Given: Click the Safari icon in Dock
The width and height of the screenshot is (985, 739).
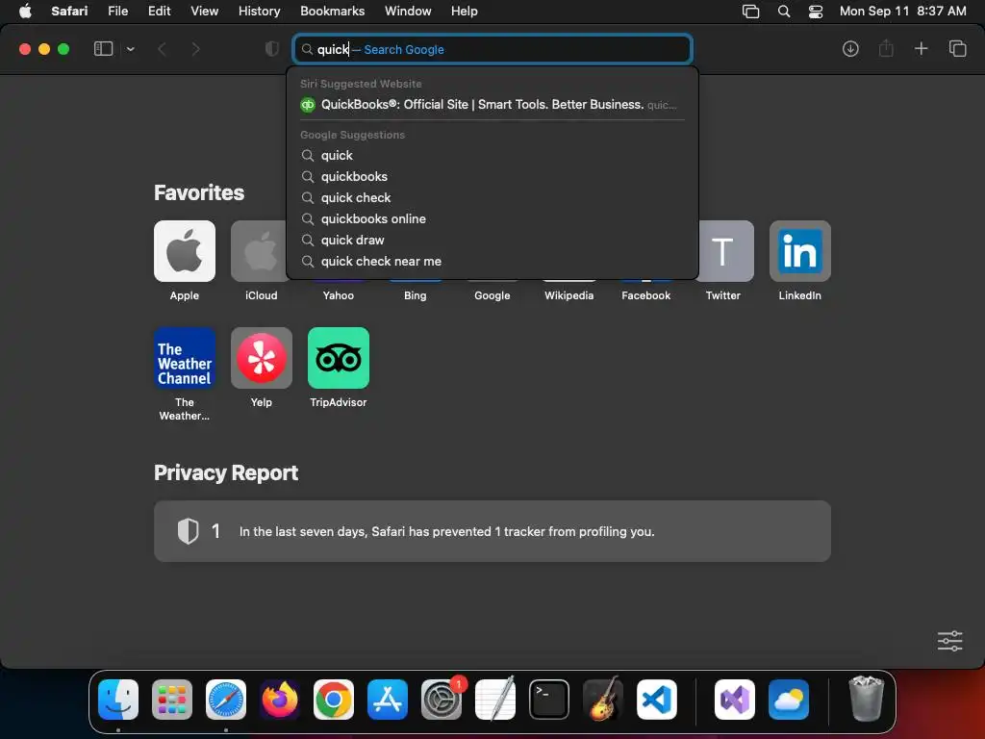Looking at the screenshot, I should click(226, 700).
